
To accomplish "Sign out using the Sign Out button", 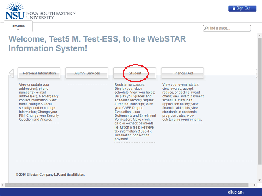I will pyautogui.click(x=242, y=8).
